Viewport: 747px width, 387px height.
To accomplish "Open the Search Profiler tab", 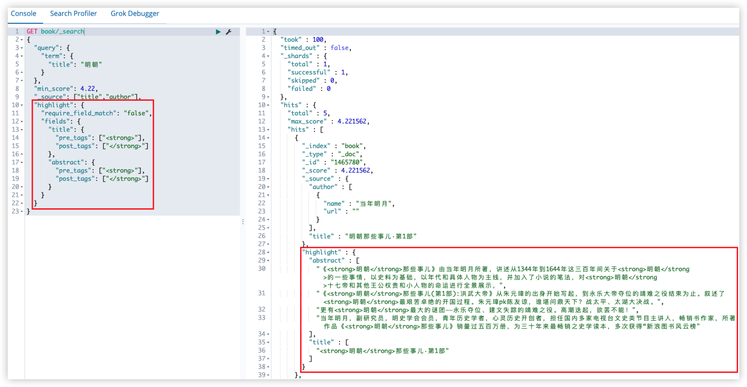I will coord(73,13).
